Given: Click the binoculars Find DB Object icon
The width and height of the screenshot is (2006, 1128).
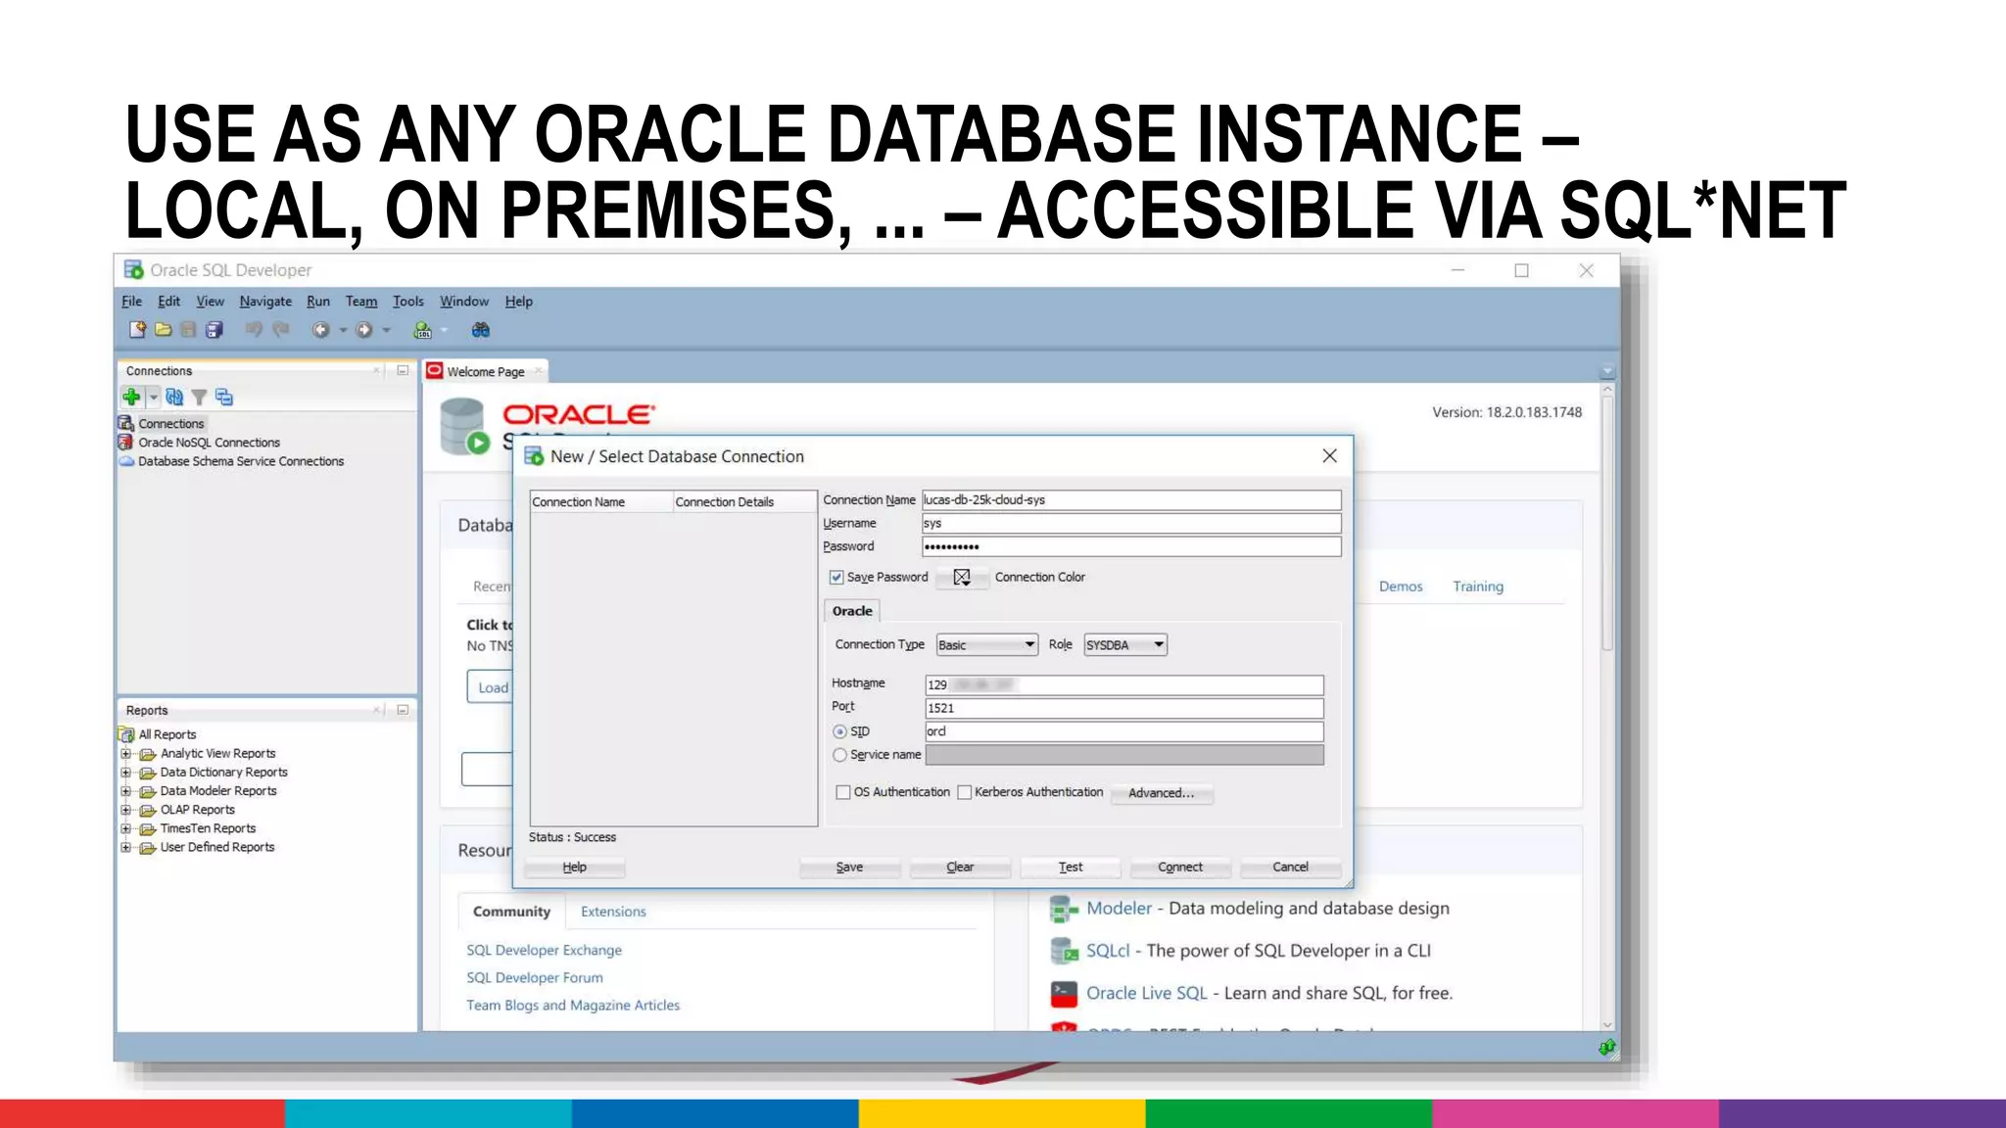Looking at the screenshot, I should click(x=480, y=330).
